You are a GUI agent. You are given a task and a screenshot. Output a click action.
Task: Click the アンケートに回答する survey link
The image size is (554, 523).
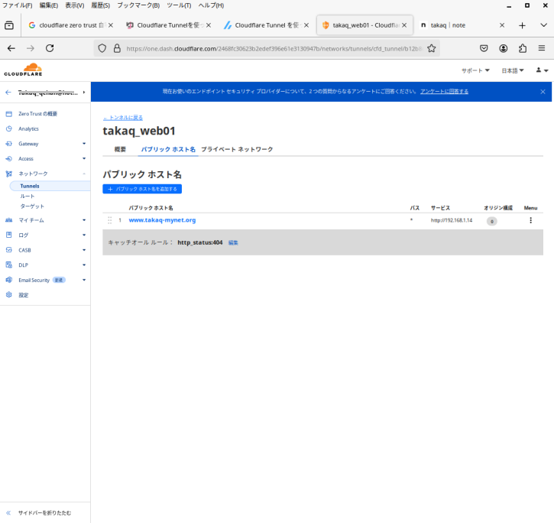coord(444,92)
